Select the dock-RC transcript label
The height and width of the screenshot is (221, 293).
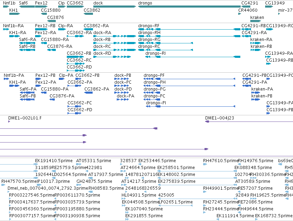102,46
